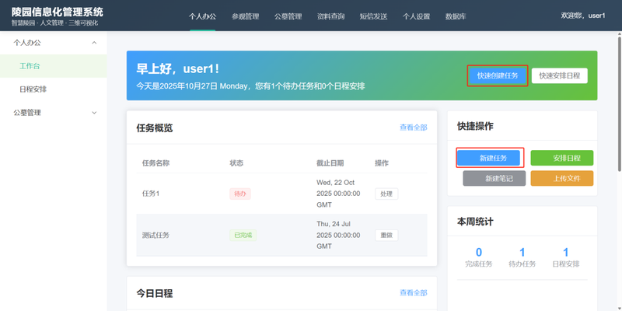Image resolution: width=622 pixels, height=311 pixels.
Task: Click the blue 快速创建任务 banner button
Action: [498, 75]
